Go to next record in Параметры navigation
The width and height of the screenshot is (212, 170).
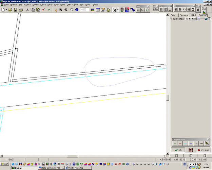point(192,19)
